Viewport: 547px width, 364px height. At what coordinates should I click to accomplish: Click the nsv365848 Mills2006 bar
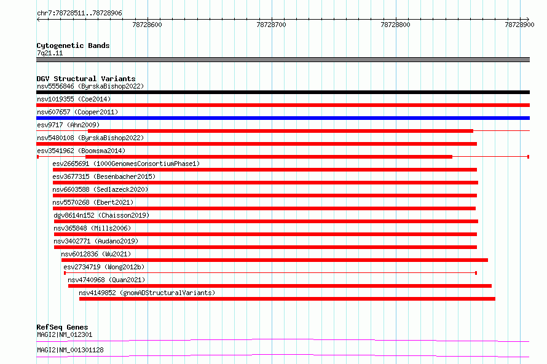click(x=266, y=234)
